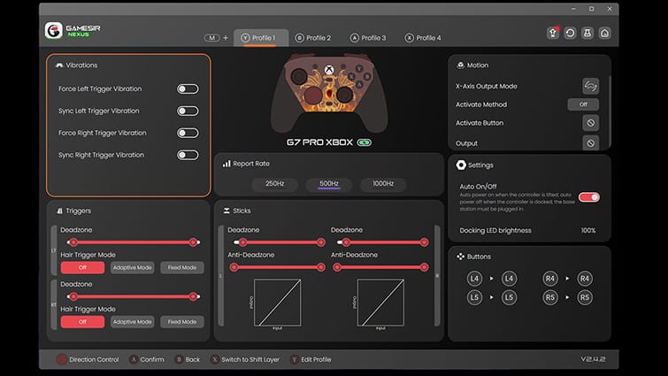Click the firmware upgrade icon with red dot
This screenshot has height=376, width=668.
pos(553,34)
